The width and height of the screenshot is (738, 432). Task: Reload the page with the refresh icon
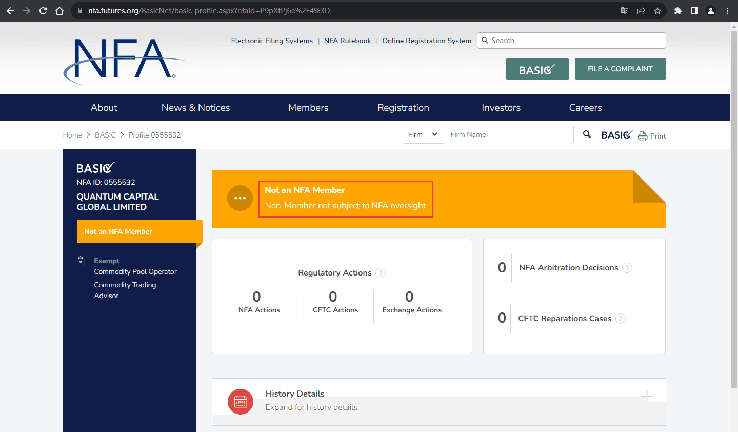[43, 11]
